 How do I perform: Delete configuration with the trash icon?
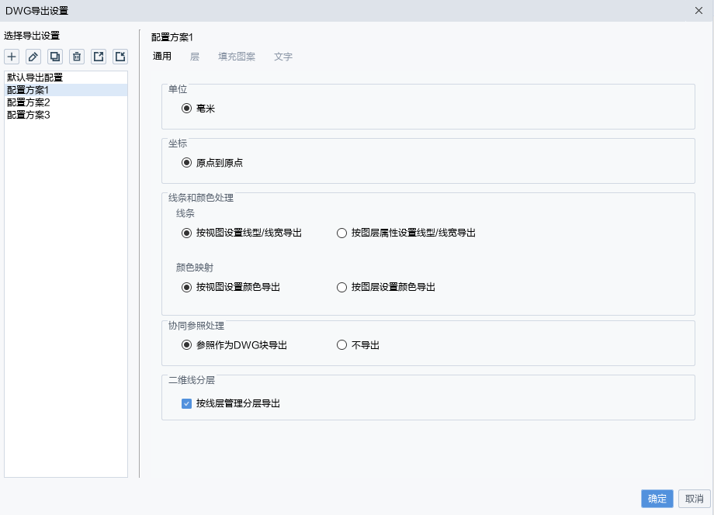(x=77, y=57)
